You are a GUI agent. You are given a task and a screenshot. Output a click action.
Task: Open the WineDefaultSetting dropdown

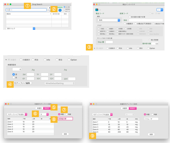click(59, 83)
